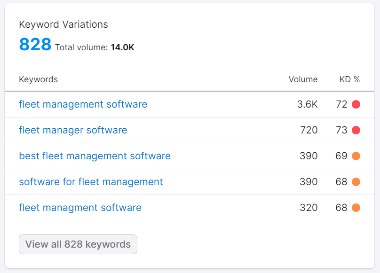
Task: Open the fleet management software keyword
Action: pos(83,104)
